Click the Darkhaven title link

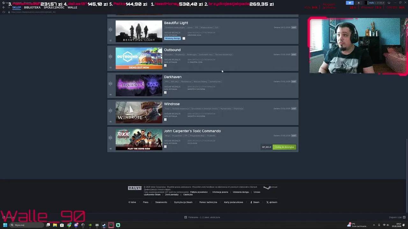173,77
